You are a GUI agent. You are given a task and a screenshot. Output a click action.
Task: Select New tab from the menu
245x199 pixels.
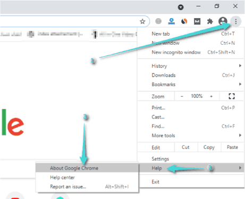click(x=191, y=34)
